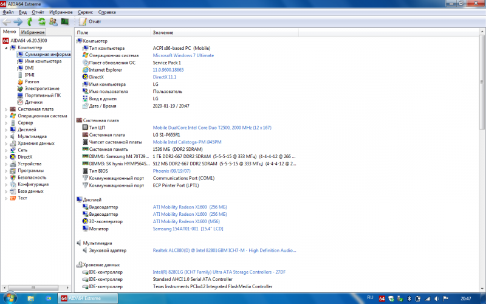This screenshot has height=304, width=486.
Task: Select Разгон tree item
Action: [x=28, y=81]
